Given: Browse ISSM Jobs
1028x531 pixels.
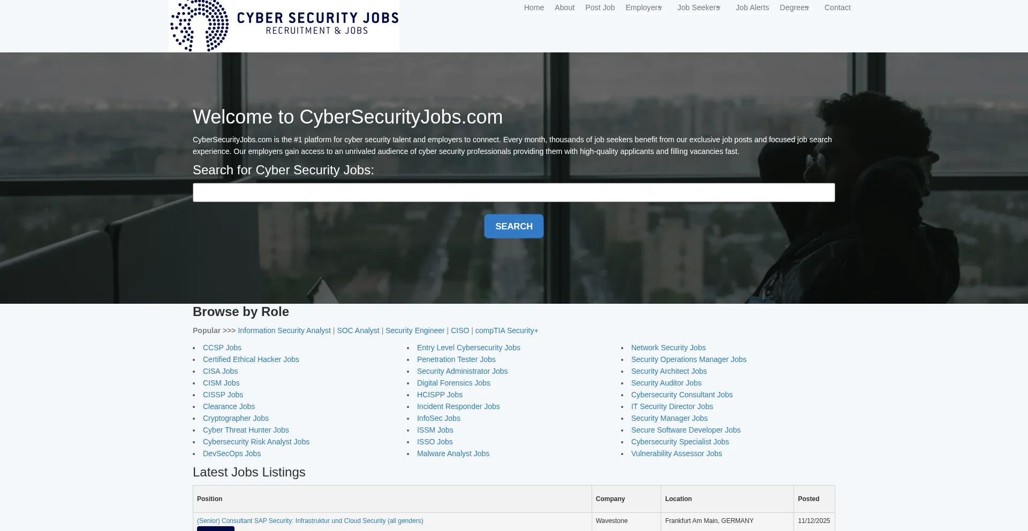Looking at the screenshot, I should coord(435,430).
